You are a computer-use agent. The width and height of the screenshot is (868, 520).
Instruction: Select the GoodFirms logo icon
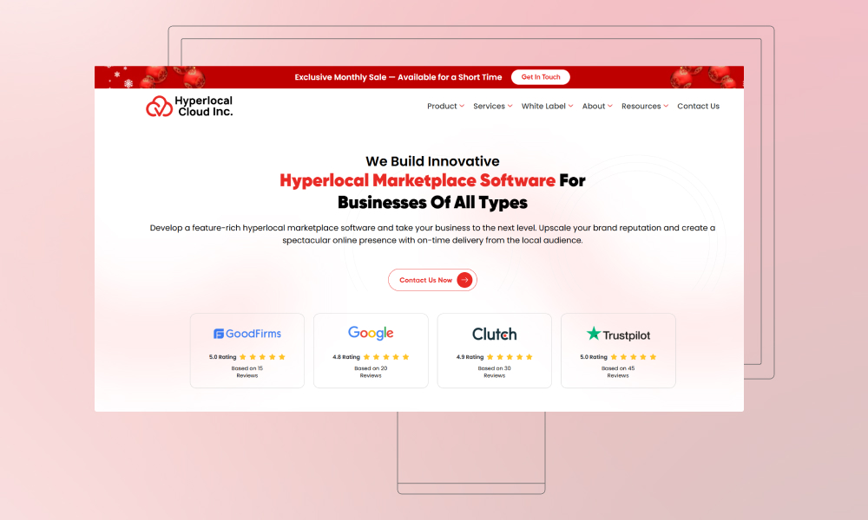click(220, 333)
